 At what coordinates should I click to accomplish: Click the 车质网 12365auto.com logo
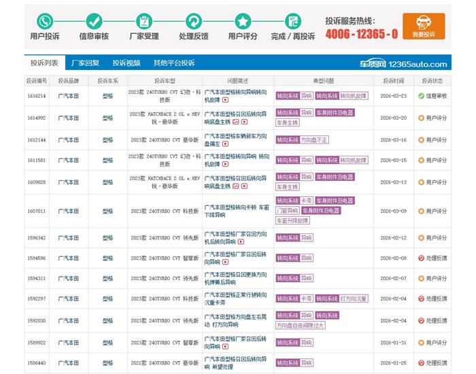click(x=404, y=64)
